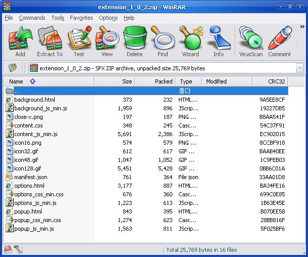Sort by Name column header
Screen dimensions: 308x257
pyautogui.click(x=49, y=81)
